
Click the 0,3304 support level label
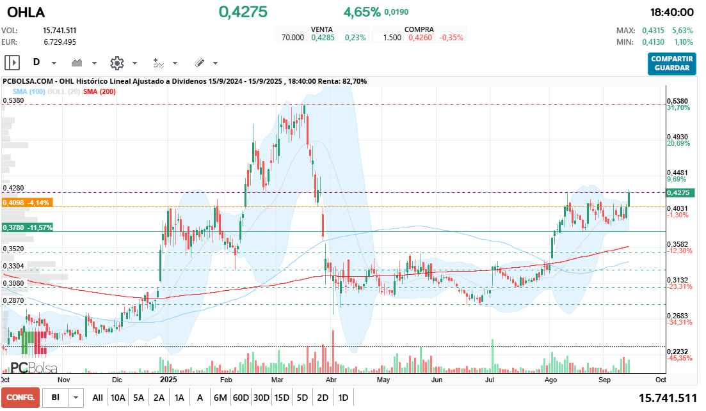click(13, 266)
